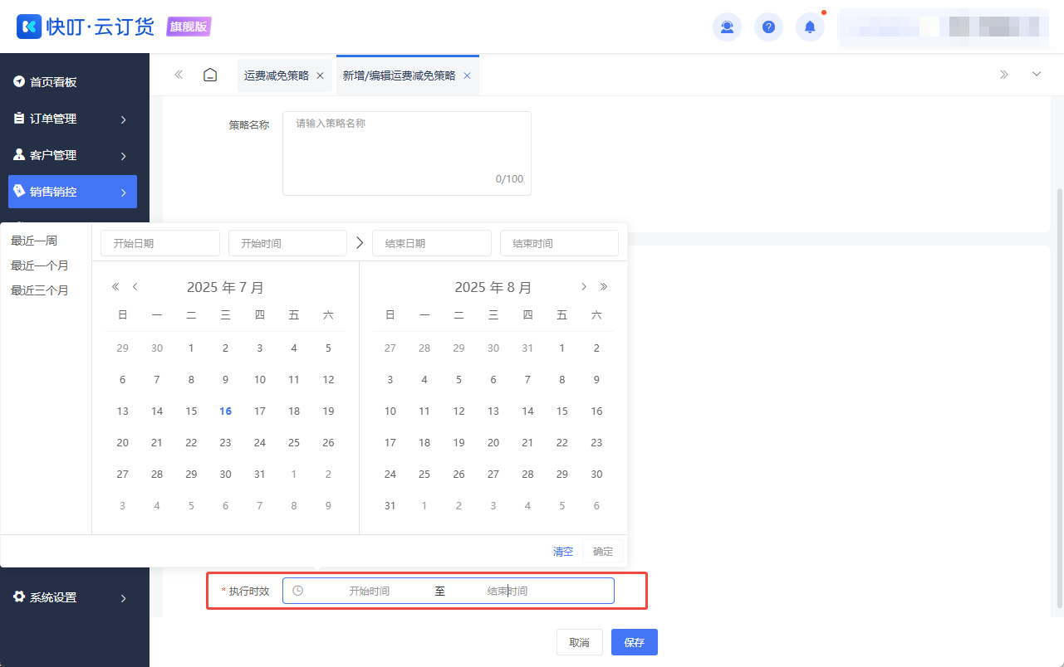This screenshot has height=667, width=1064.
Task: Go to previous year with double left arrow
Action: pos(116,287)
